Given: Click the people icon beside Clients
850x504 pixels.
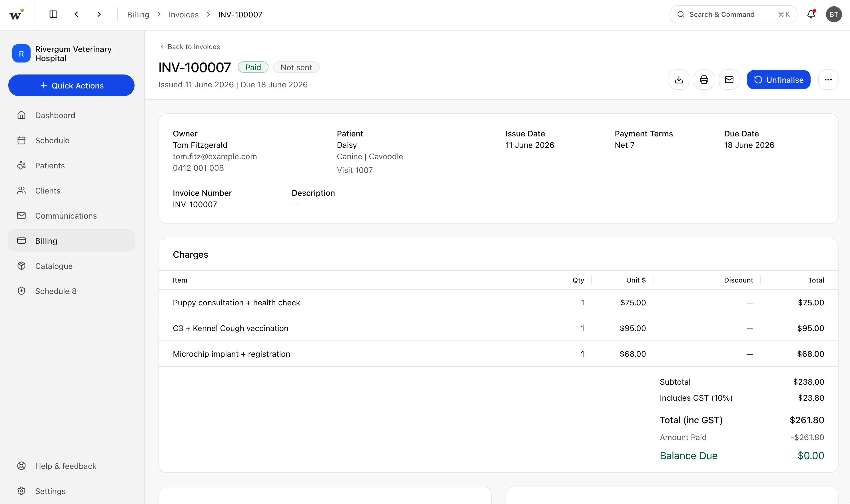Looking at the screenshot, I should pos(21,191).
